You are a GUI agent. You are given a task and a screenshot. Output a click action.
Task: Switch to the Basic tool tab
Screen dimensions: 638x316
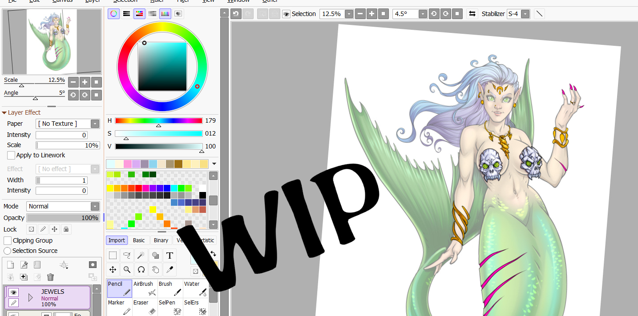point(139,240)
